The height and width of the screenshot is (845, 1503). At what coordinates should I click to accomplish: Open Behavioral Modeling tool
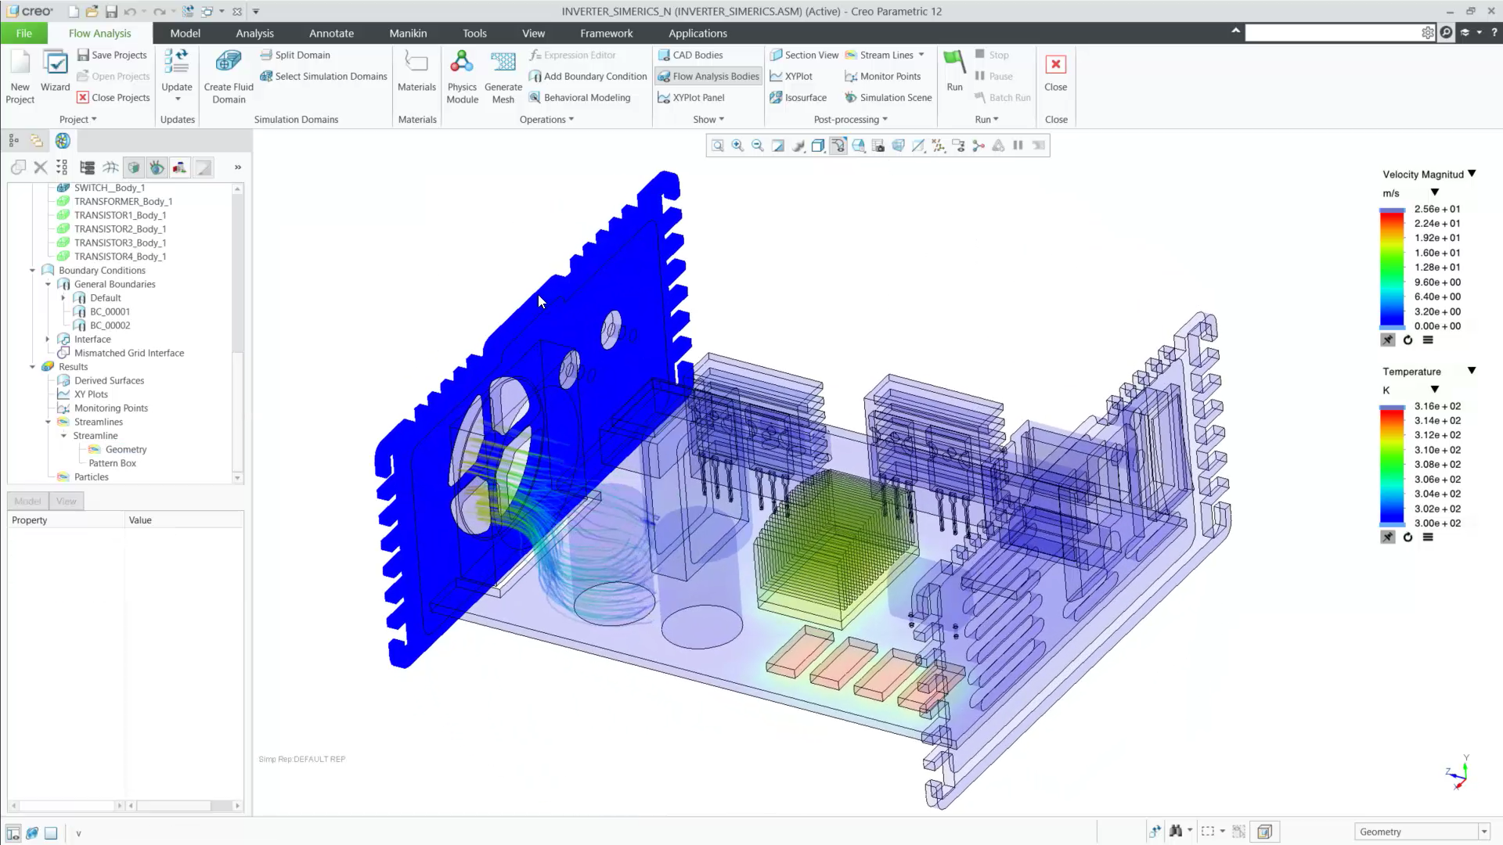tap(579, 97)
